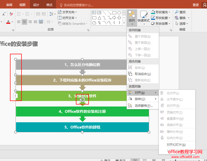The image size is (207, 161).
Task: Open numbered list dropdown arrow
Action: pyautogui.click(x=31, y=14)
